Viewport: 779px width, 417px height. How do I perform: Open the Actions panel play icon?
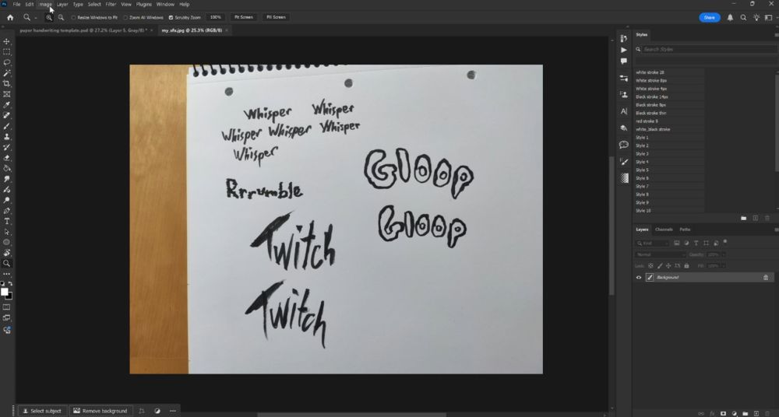624,50
